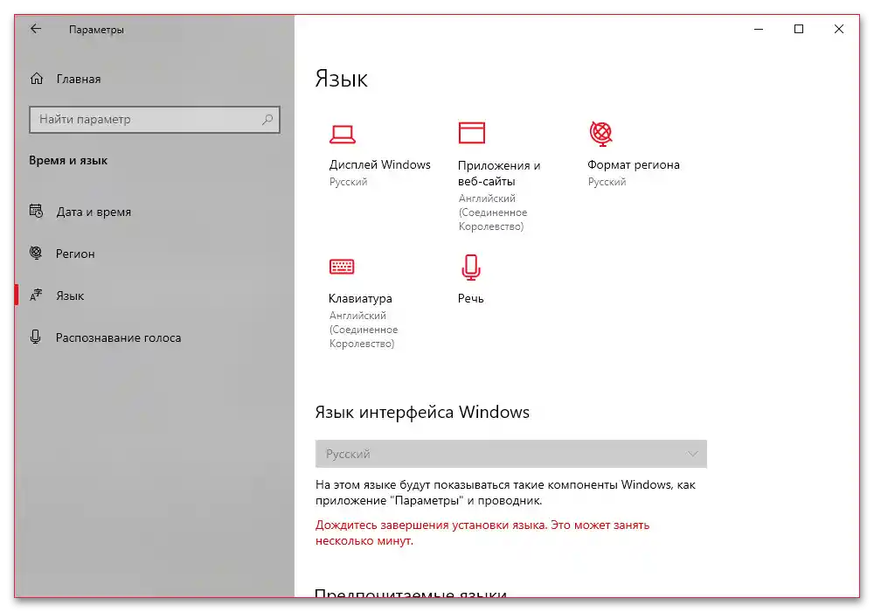The image size is (874, 612).
Task: Open the Русский interface language dropdown
Action: [x=511, y=454]
